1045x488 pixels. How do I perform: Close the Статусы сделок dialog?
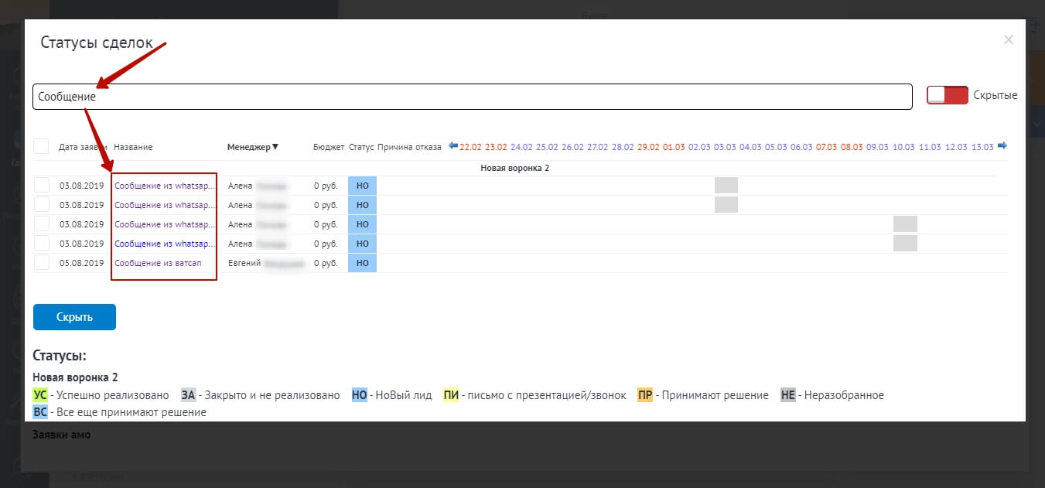(x=1008, y=40)
